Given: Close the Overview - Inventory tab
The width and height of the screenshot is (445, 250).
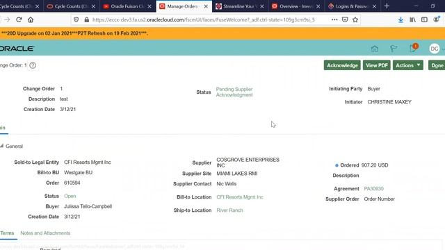Looking at the screenshot, I should (318, 6).
